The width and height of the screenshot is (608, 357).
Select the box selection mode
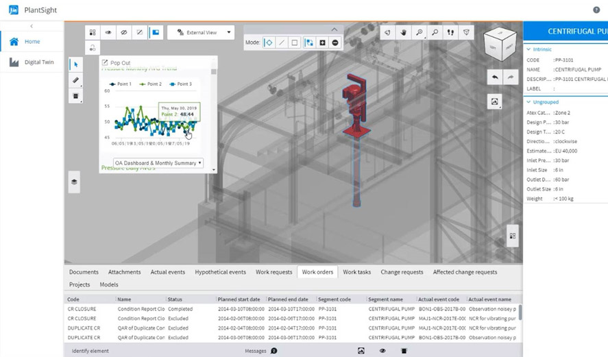tap(295, 42)
